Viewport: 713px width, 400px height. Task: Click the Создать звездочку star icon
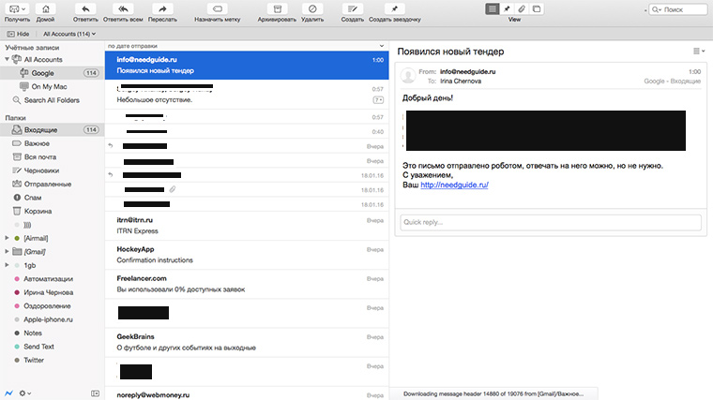click(x=394, y=8)
